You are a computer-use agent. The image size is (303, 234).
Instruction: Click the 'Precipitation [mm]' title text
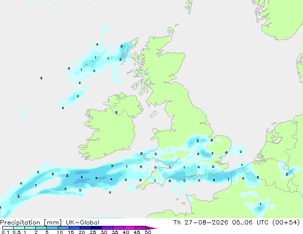31,223
